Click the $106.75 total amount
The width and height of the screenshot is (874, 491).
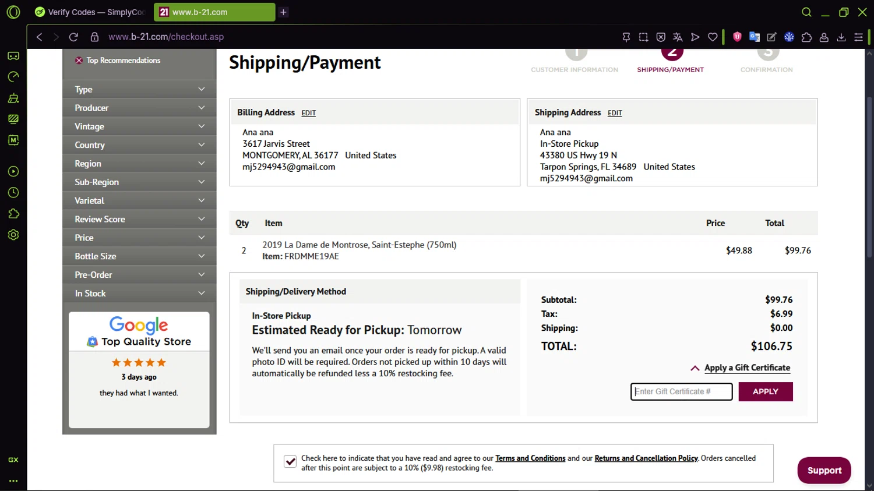771,347
